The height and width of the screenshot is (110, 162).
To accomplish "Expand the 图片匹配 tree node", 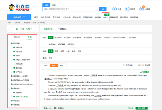I will (x=14, y=68).
